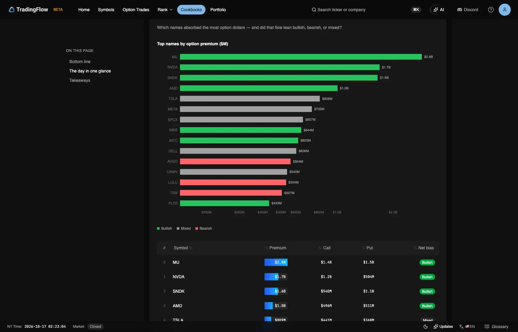Viewport: 518px width, 332px height.
Task: Click the $1.1B put value for SNDK
Action: [368, 291]
